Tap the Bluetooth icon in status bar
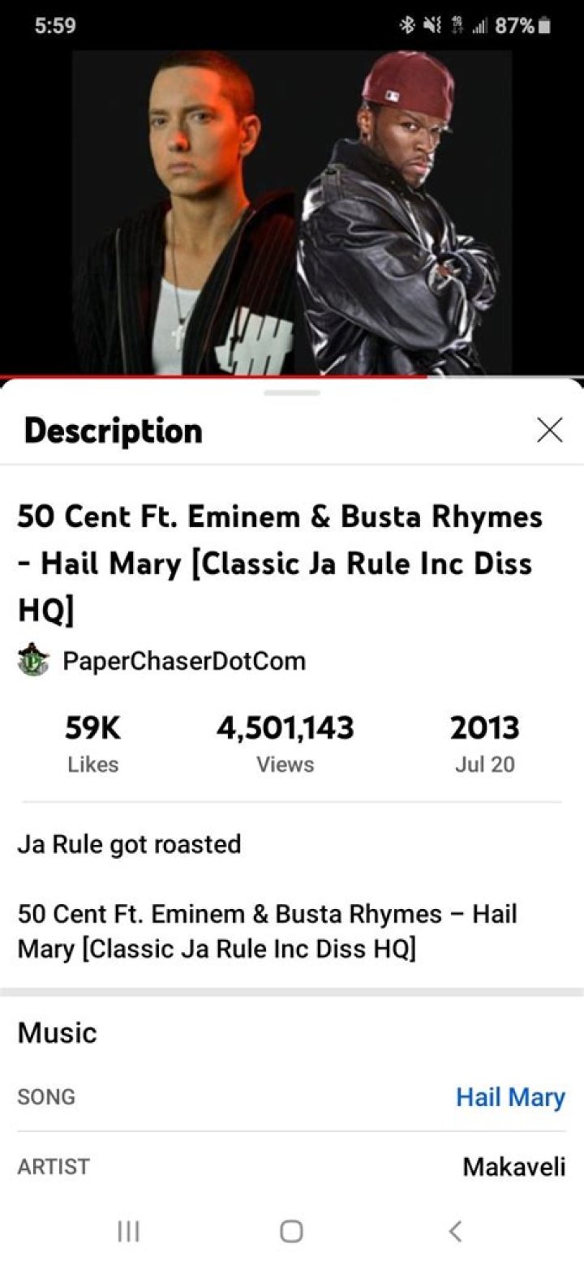Image resolution: width=584 pixels, height=1265 pixels. tap(406, 26)
